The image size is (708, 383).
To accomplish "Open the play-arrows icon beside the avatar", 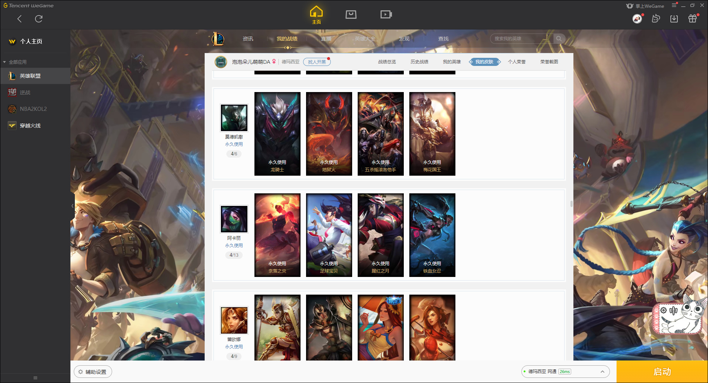I will [656, 19].
